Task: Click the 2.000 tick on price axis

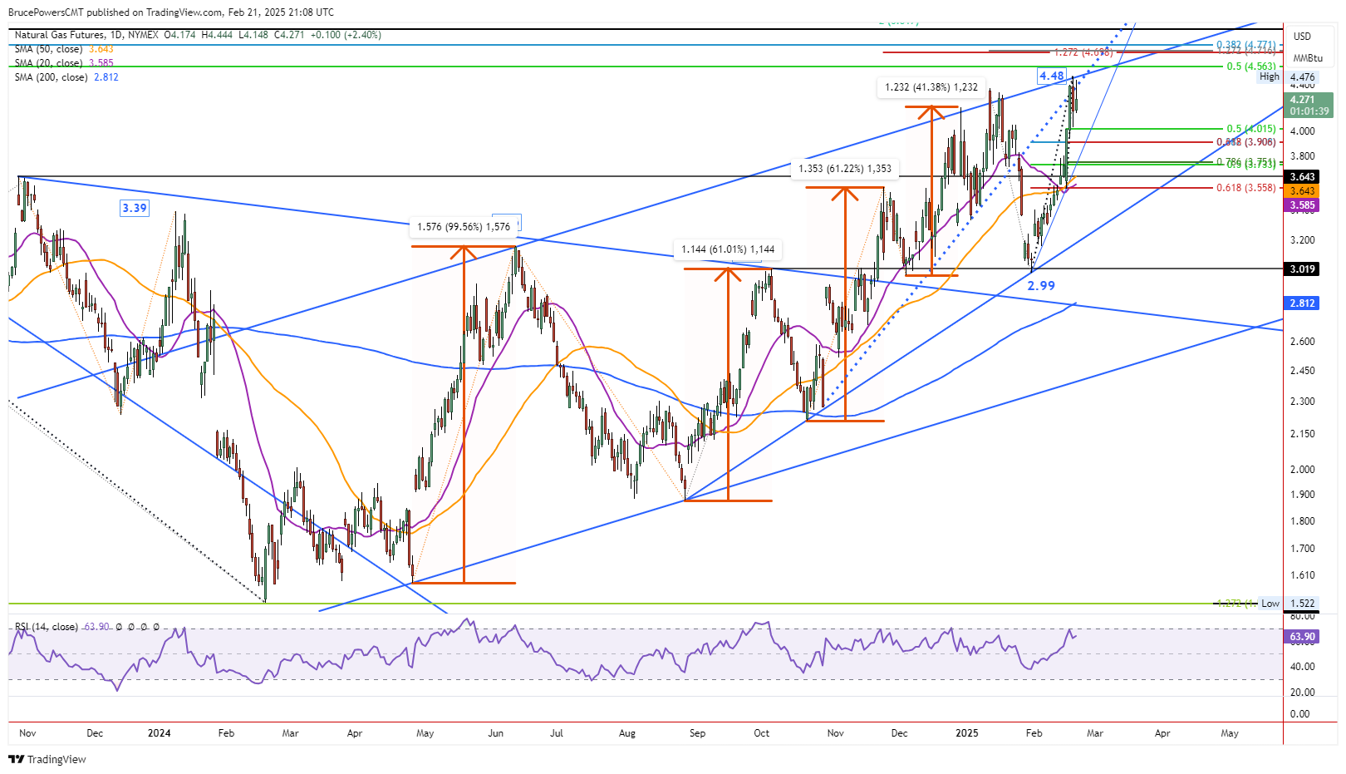Action: coord(1302,470)
